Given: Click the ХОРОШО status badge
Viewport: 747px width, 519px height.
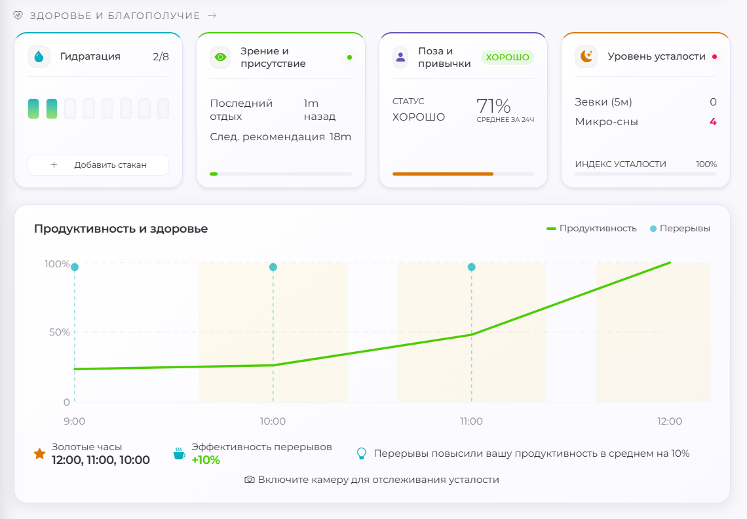Looking at the screenshot, I should [507, 57].
